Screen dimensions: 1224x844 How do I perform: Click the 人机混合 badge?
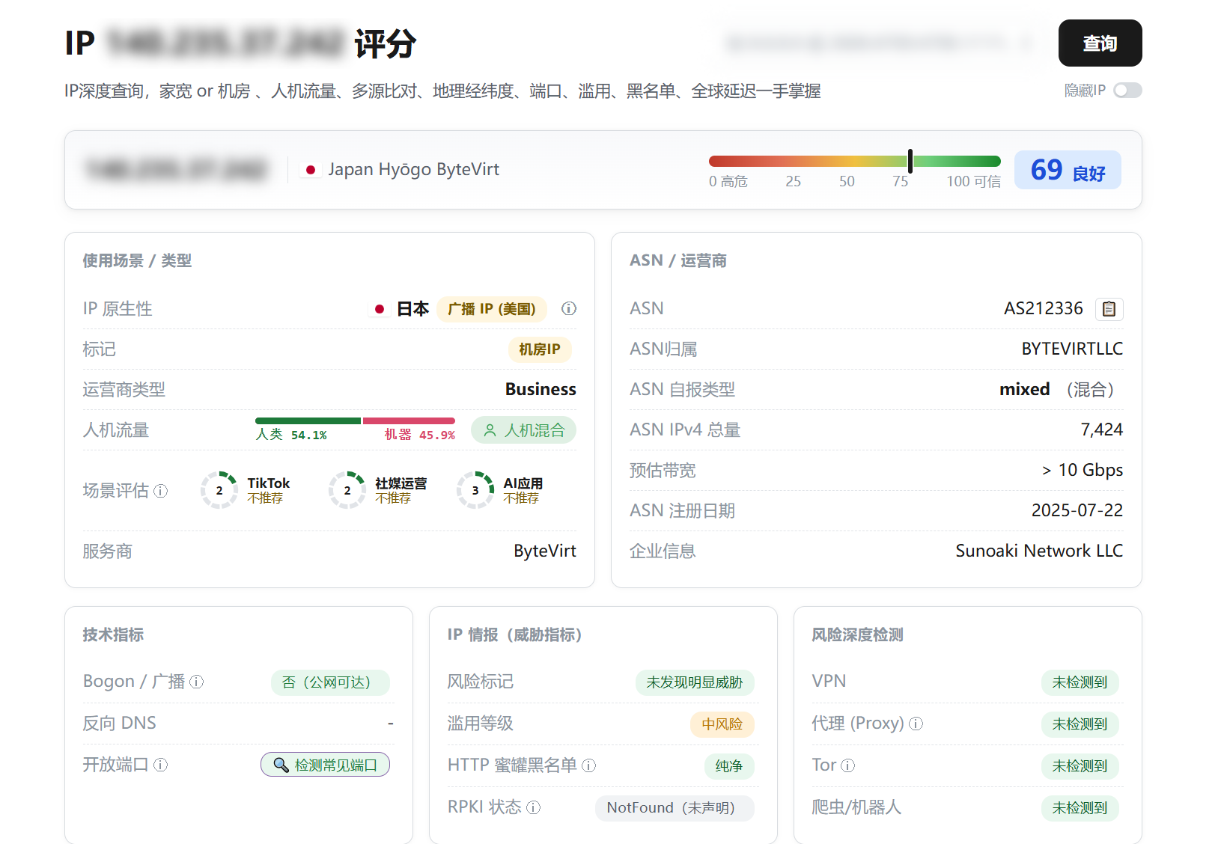pyautogui.click(x=523, y=430)
